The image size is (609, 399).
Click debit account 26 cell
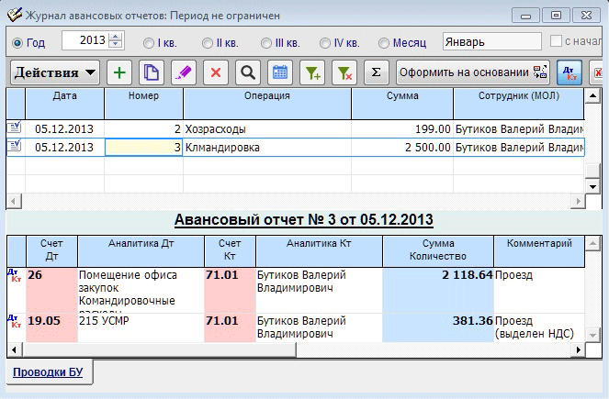[51, 290]
